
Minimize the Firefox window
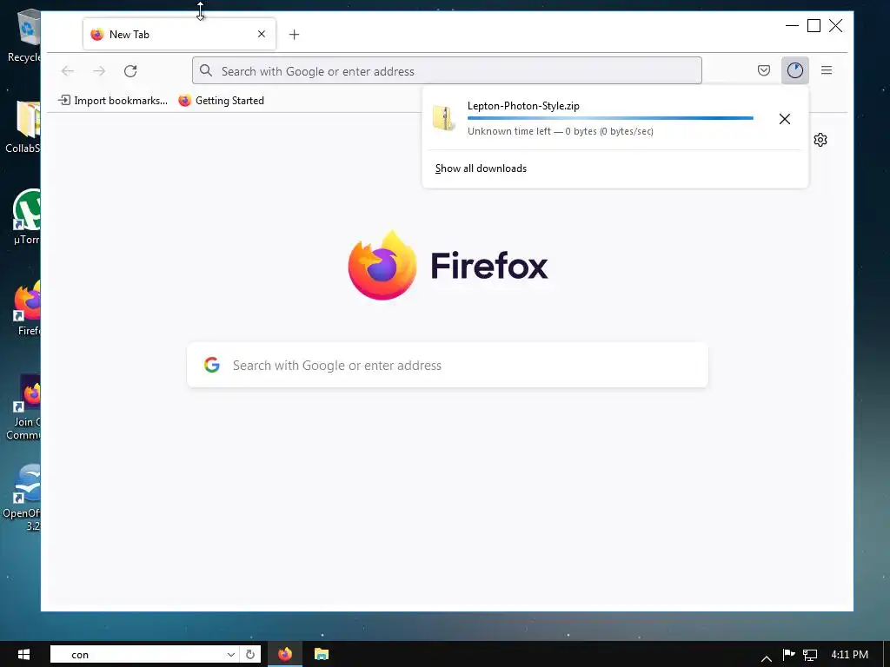click(x=792, y=25)
